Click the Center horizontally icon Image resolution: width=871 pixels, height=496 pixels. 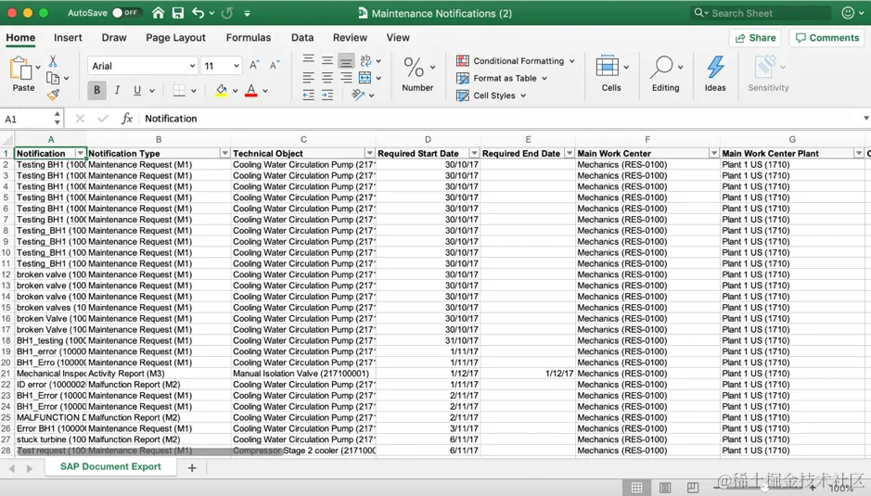point(327,78)
